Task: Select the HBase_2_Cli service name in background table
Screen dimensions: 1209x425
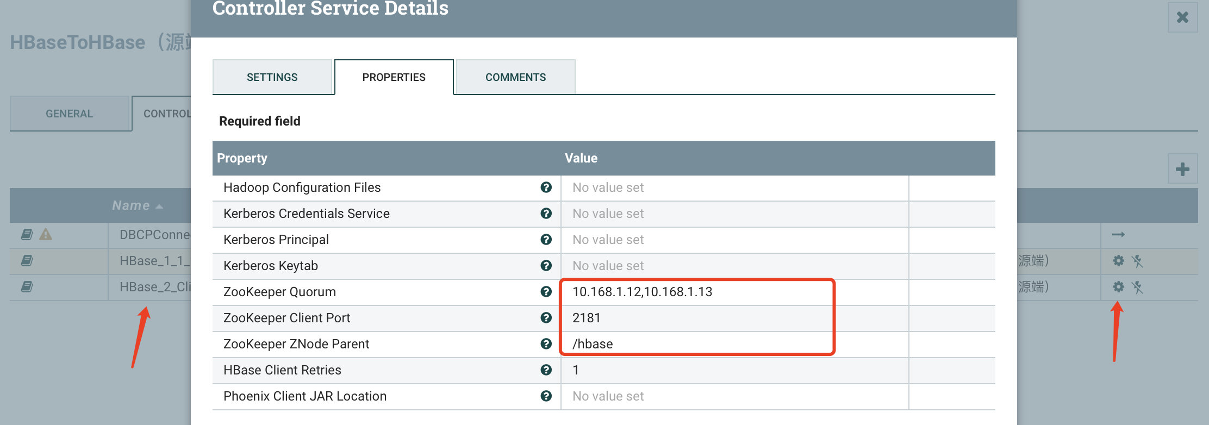Action: 155,287
